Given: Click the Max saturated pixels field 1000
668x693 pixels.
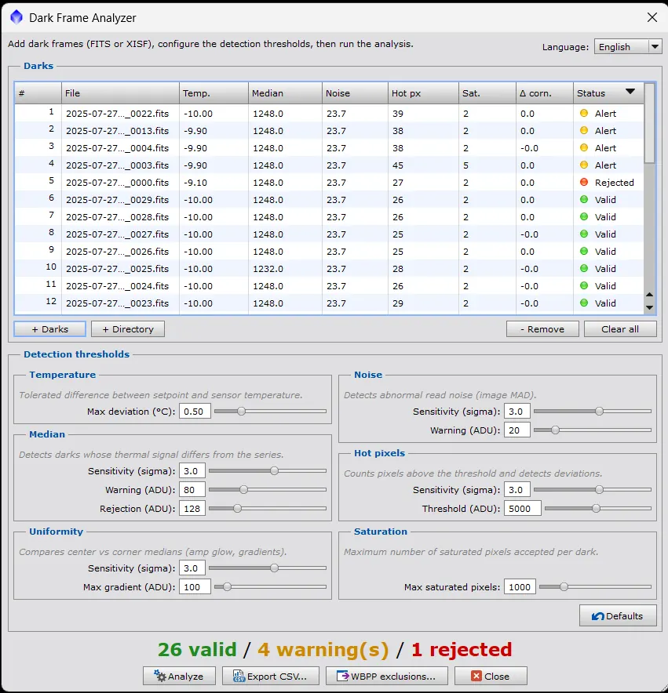Looking at the screenshot, I should pos(520,587).
